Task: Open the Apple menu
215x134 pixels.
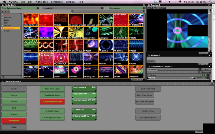Action: [4, 2]
